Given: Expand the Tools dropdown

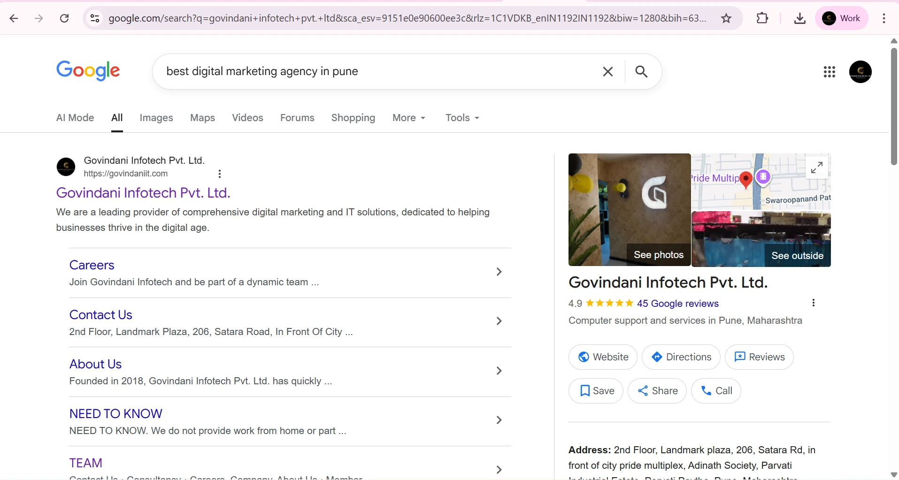Looking at the screenshot, I should 462,118.
